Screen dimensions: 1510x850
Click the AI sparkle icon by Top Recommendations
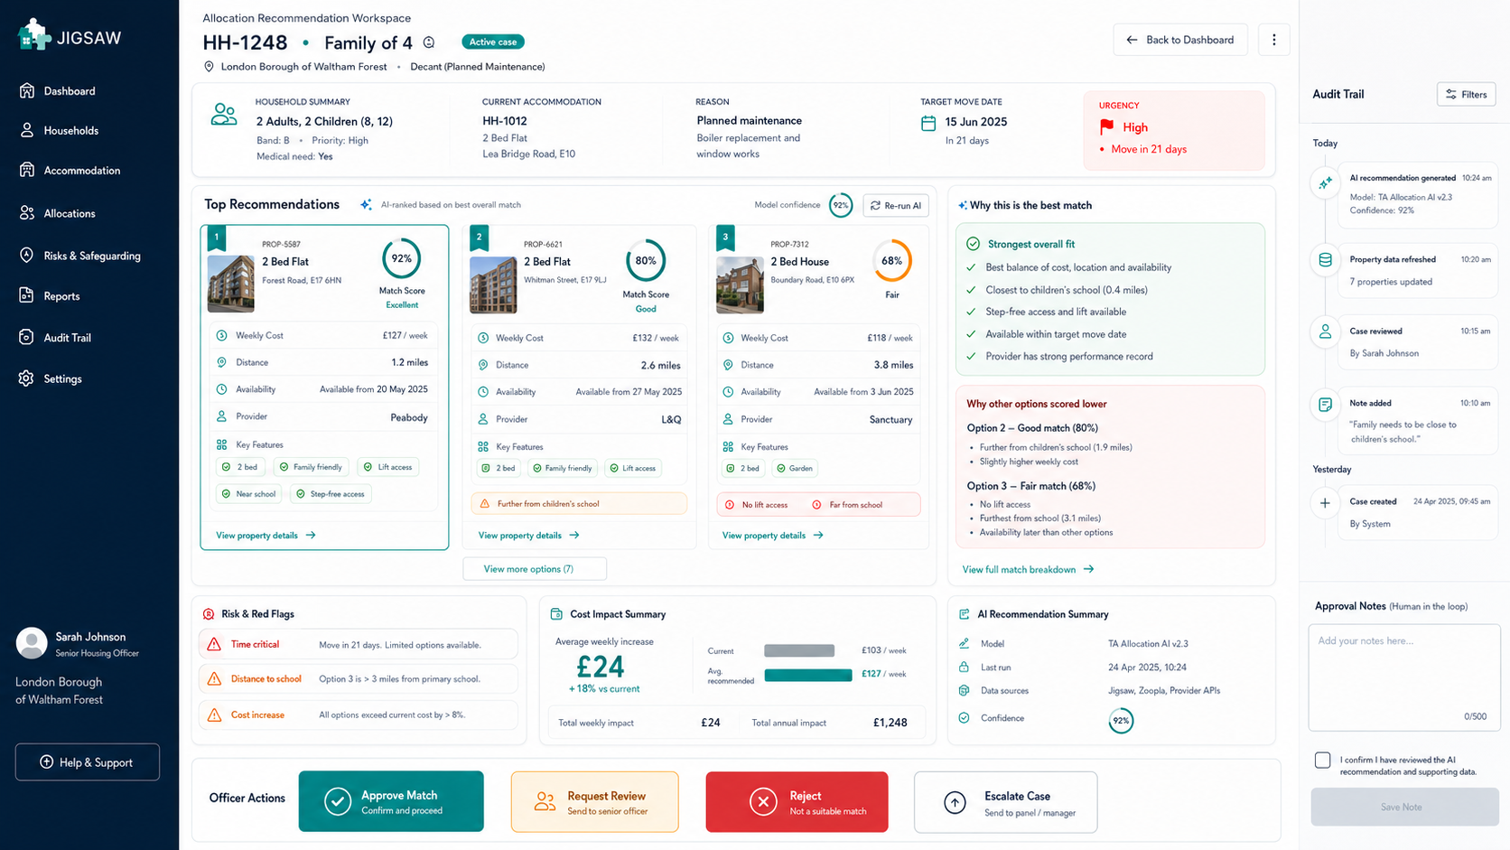pos(366,205)
